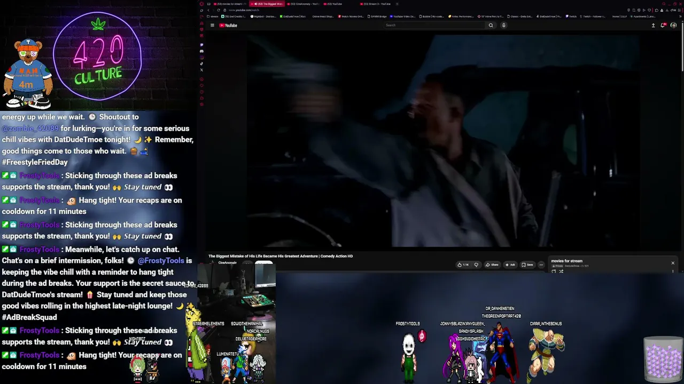The image size is (684, 384).
Task: Click the @FrostyTools mention in chat
Action: coord(161,261)
